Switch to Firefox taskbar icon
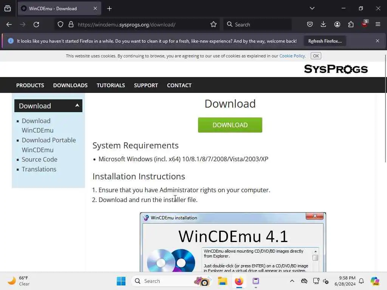This screenshot has height=290, width=387. (x=239, y=281)
